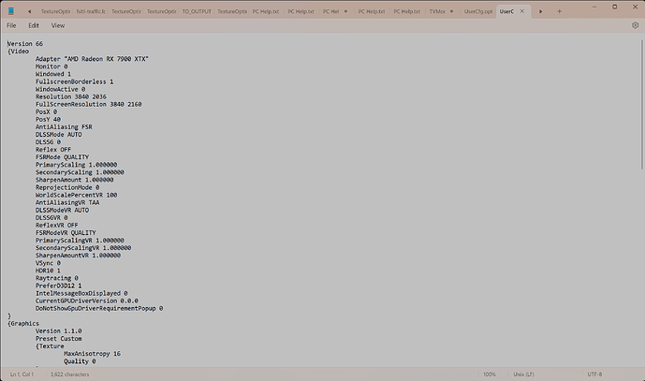Switch to the UserCfg.opt tab
This screenshot has height=381, width=645.
(x=478, y=11)
